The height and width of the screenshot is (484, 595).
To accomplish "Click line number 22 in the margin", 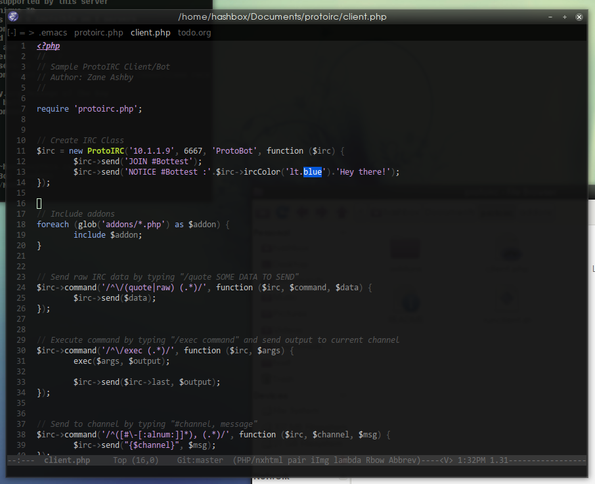I will click(x=21, y=267).
